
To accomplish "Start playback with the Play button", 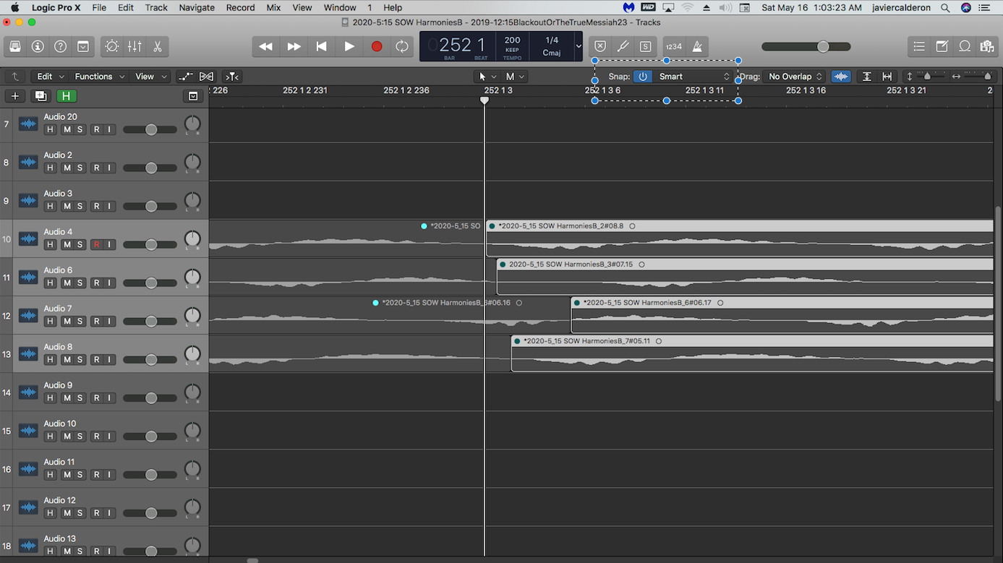I will point(349,46).
